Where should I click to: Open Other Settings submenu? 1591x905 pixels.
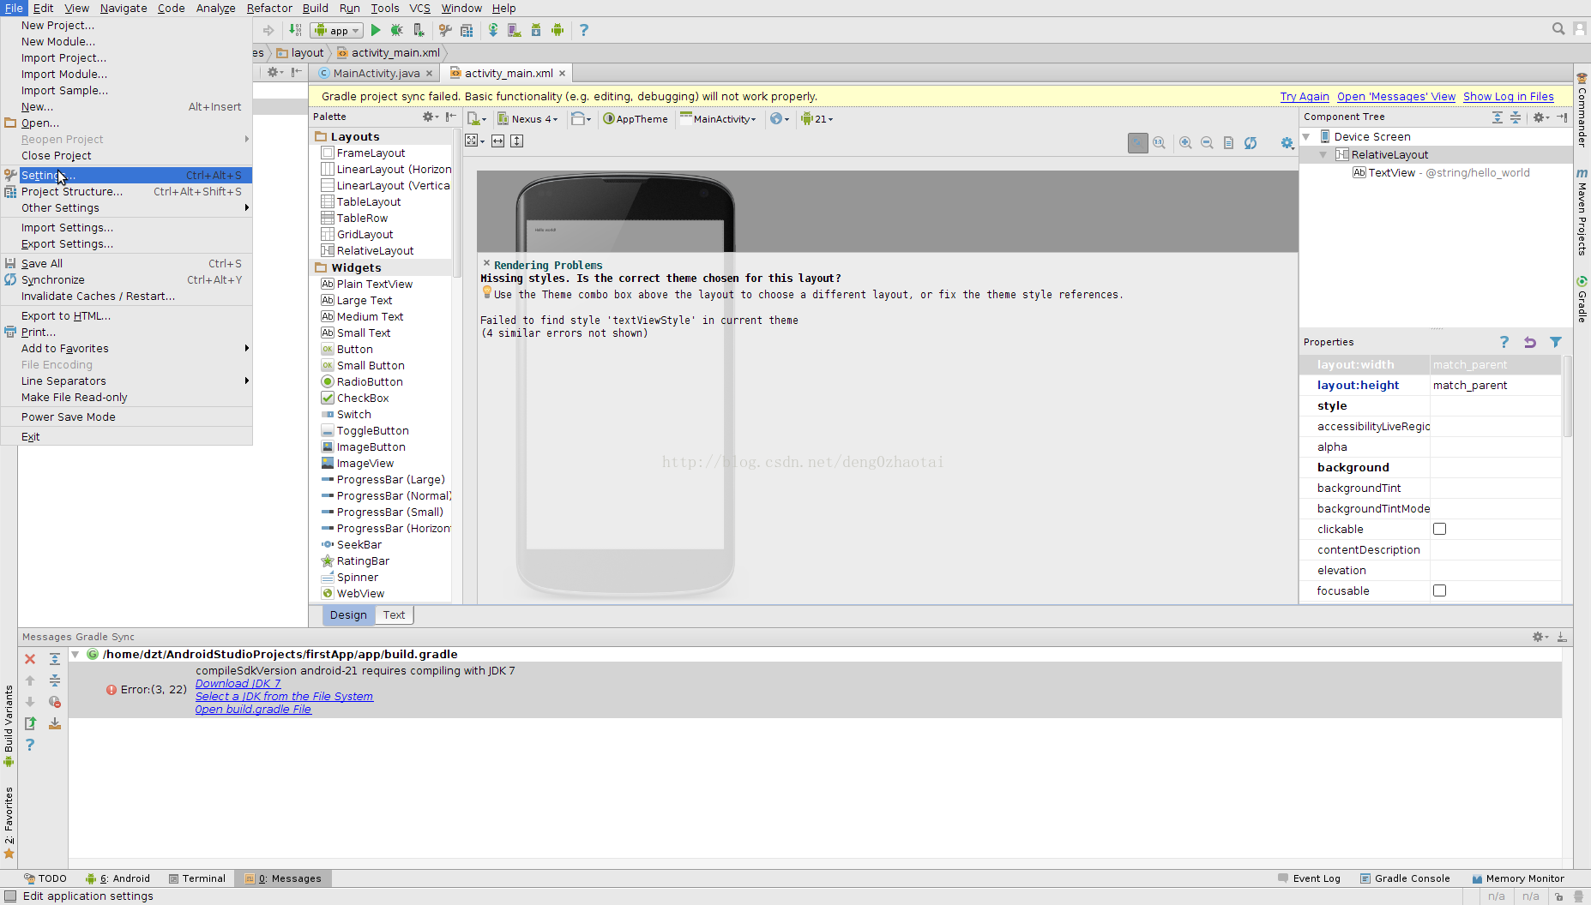127,207
